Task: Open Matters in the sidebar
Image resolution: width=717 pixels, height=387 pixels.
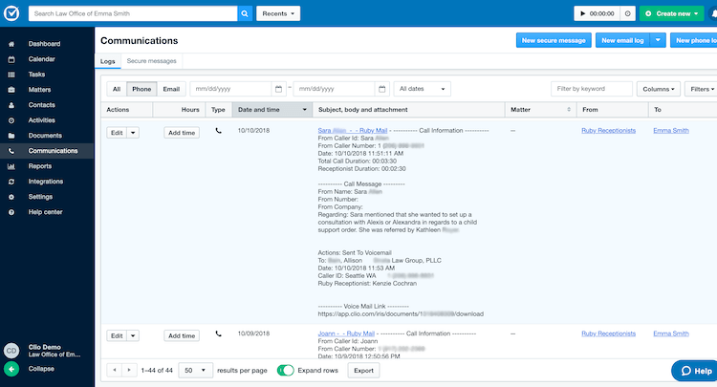Action: (39, 90)
